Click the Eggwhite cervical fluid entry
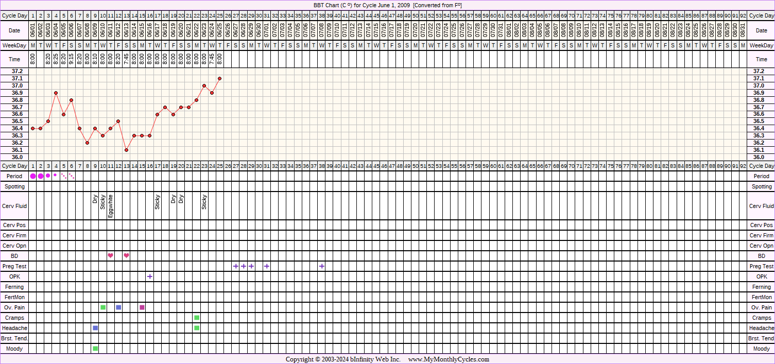The image size is (775, 364). (x=111, y=206)
